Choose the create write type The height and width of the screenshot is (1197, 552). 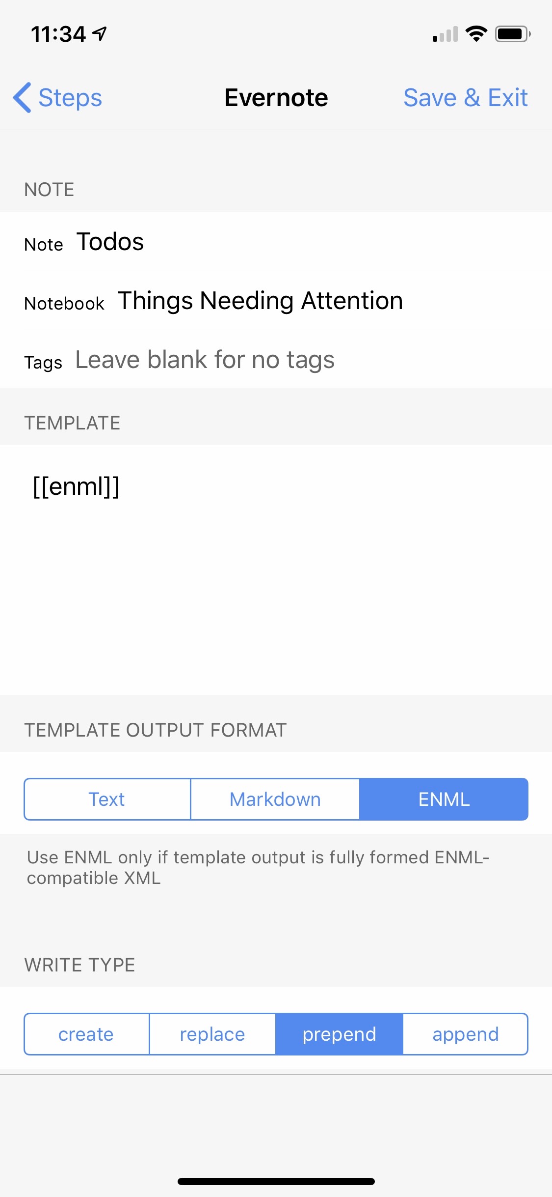(86, 1034)
